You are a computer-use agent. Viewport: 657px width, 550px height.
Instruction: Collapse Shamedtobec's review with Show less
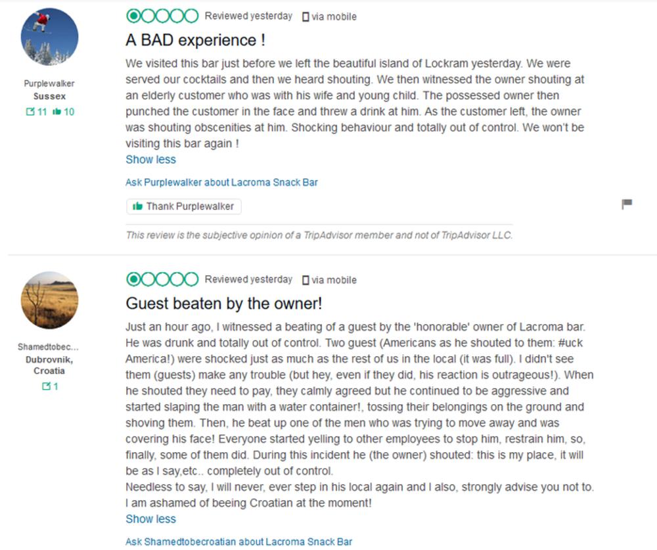pos(150,518)
